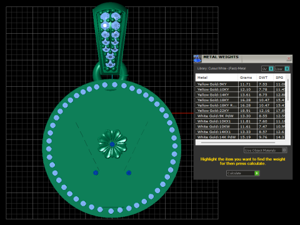Image resolution: width=300 pixels, height=225 pixels.
Task: Select the White Gold:9K PdW row
Action: [x=241, y=116]
